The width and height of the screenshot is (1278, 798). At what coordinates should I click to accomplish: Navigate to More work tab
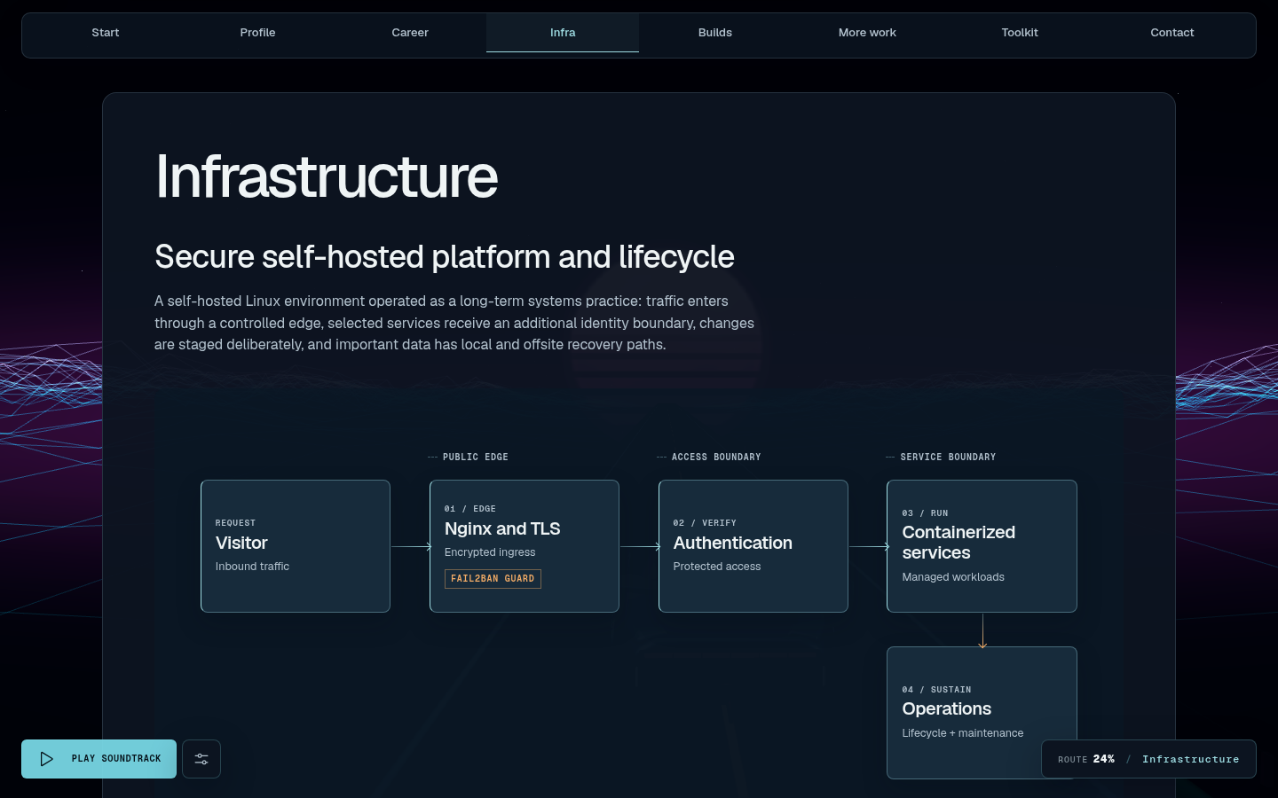867,33
